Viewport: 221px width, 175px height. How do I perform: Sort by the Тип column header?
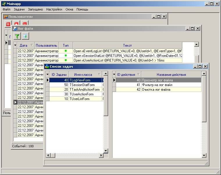pyautogui.click(x=66, y=45)
